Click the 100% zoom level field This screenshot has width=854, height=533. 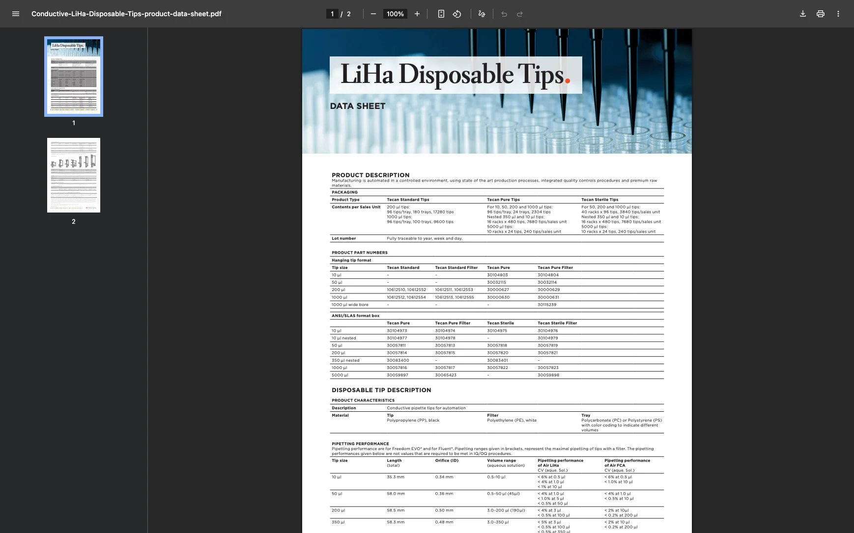pyautogui.click(x=395, y=14)
